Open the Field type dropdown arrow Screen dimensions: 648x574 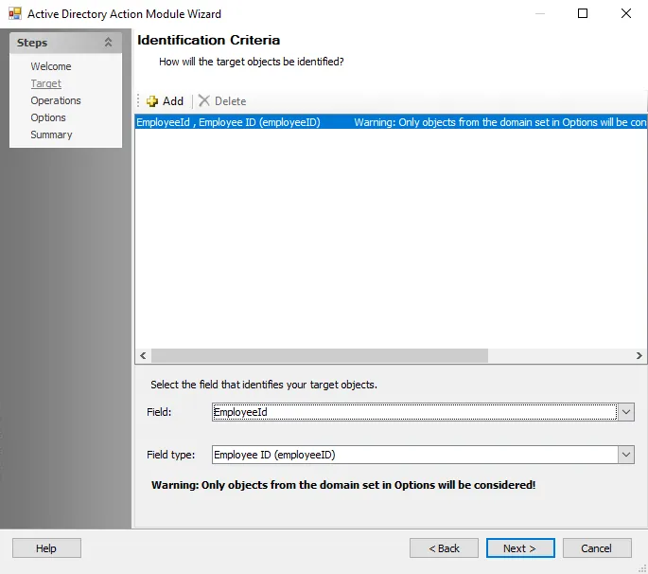pyautogui.click(x=626, y=455)
